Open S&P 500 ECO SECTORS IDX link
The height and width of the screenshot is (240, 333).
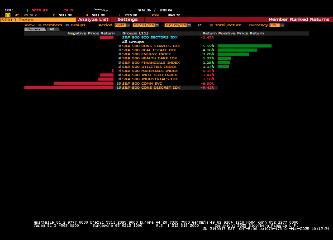pyautogui.click(x=150, y=38)
